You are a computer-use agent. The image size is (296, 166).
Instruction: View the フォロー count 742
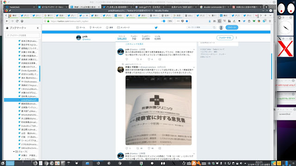[x=134, y=38]
